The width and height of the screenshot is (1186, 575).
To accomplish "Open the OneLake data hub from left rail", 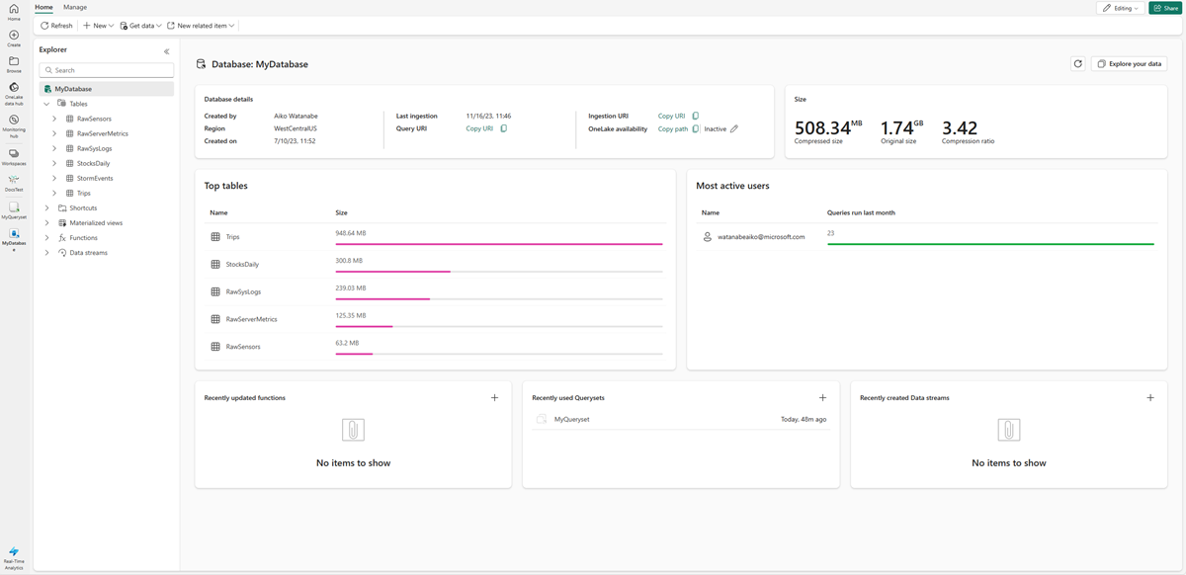I will [x=14, y=89].
